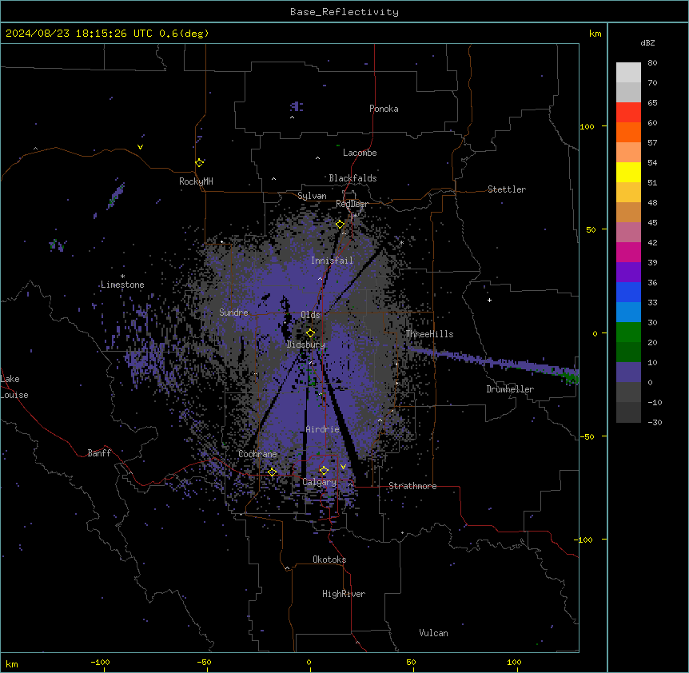Click the bright green 30-20 dBZ legend swatch

click(628, 333)
